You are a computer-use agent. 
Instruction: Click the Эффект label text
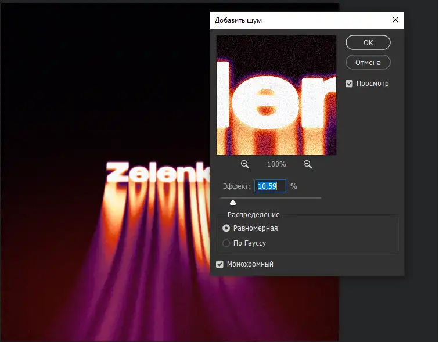coord(236,186)
